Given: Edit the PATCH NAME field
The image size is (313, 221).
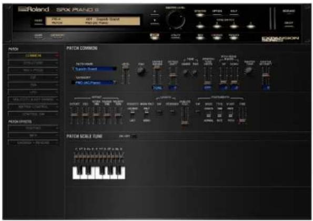Looking at the screenshot, I should click(95, 69).
